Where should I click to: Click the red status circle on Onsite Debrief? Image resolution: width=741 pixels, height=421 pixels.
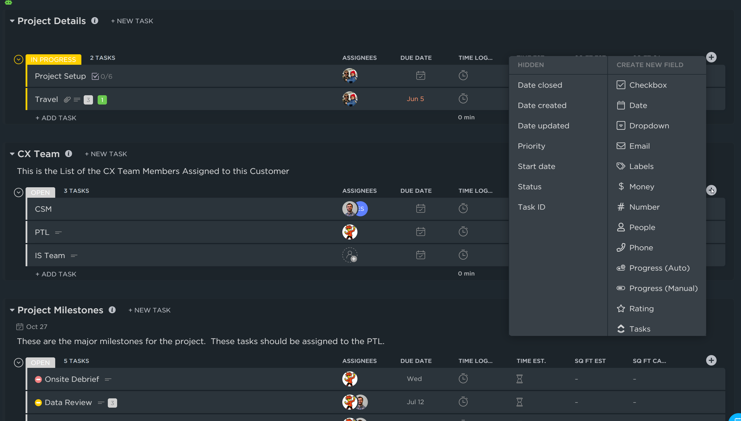38,379
